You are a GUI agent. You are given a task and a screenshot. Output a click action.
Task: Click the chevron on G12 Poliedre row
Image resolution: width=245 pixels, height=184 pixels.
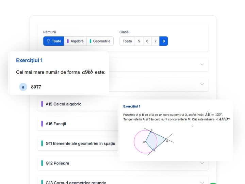coord(202,163)
